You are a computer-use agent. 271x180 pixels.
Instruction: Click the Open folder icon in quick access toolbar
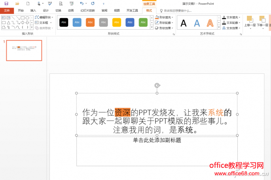pyautogui.click(x=17, y=4)
